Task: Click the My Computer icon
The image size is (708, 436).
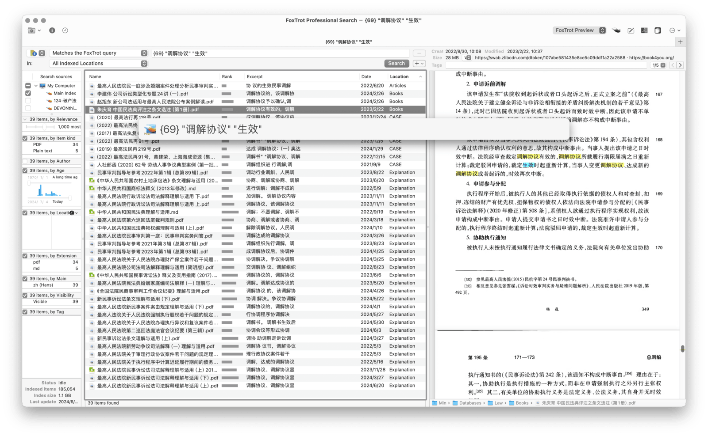Action: click(42, 86)
